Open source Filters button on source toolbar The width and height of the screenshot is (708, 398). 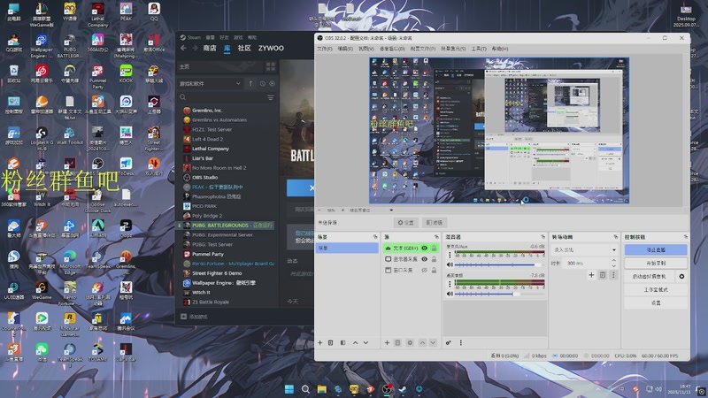[435, 223]
